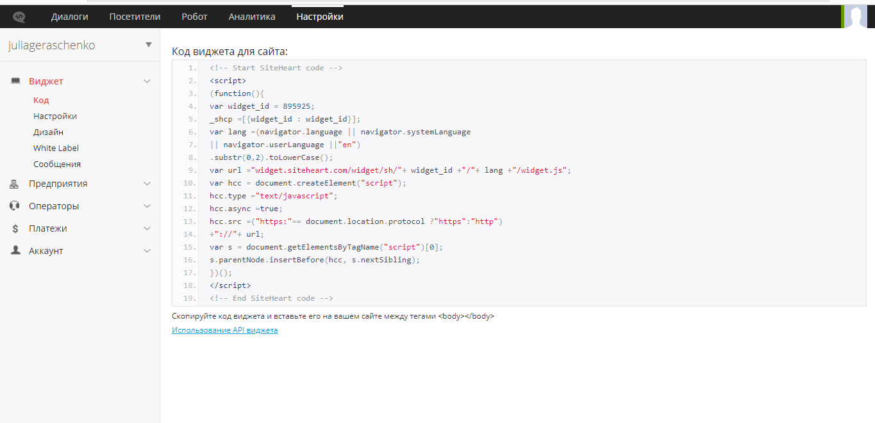Screen dimensions: 875x423
Task: Click the user avatar in top right
Action: 855,16
